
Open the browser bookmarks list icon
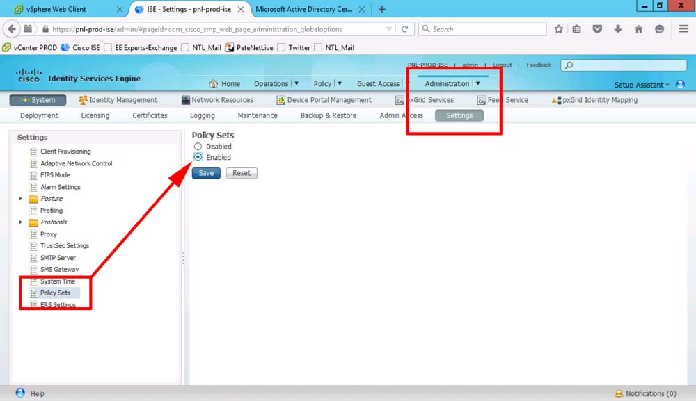click(576, 29)
